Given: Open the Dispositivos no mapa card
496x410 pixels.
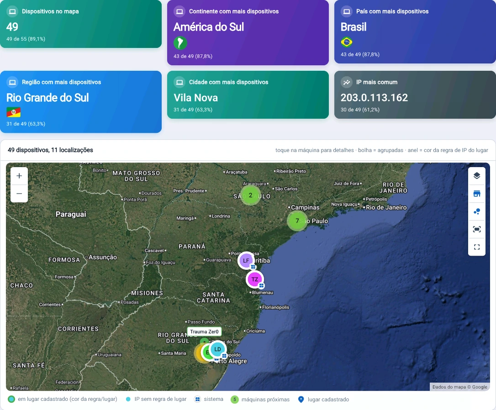Looking at the screenshot, I should tap(81, 24).
